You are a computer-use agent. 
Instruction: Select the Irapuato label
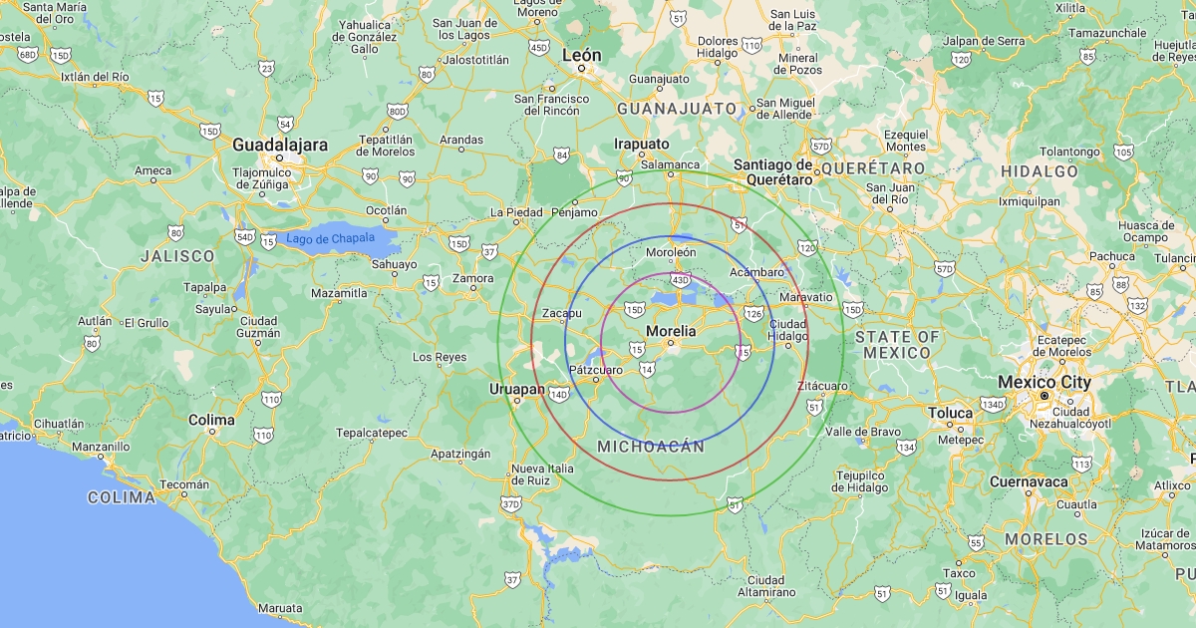[642, 144]
